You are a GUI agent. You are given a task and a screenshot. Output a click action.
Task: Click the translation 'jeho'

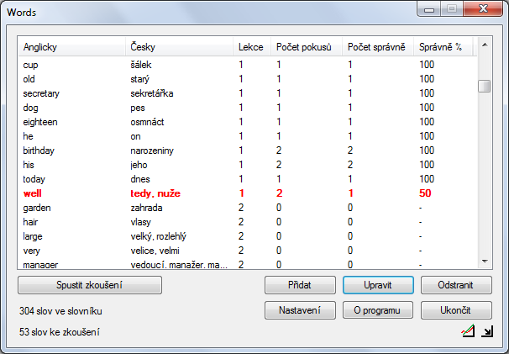(139, 165)
